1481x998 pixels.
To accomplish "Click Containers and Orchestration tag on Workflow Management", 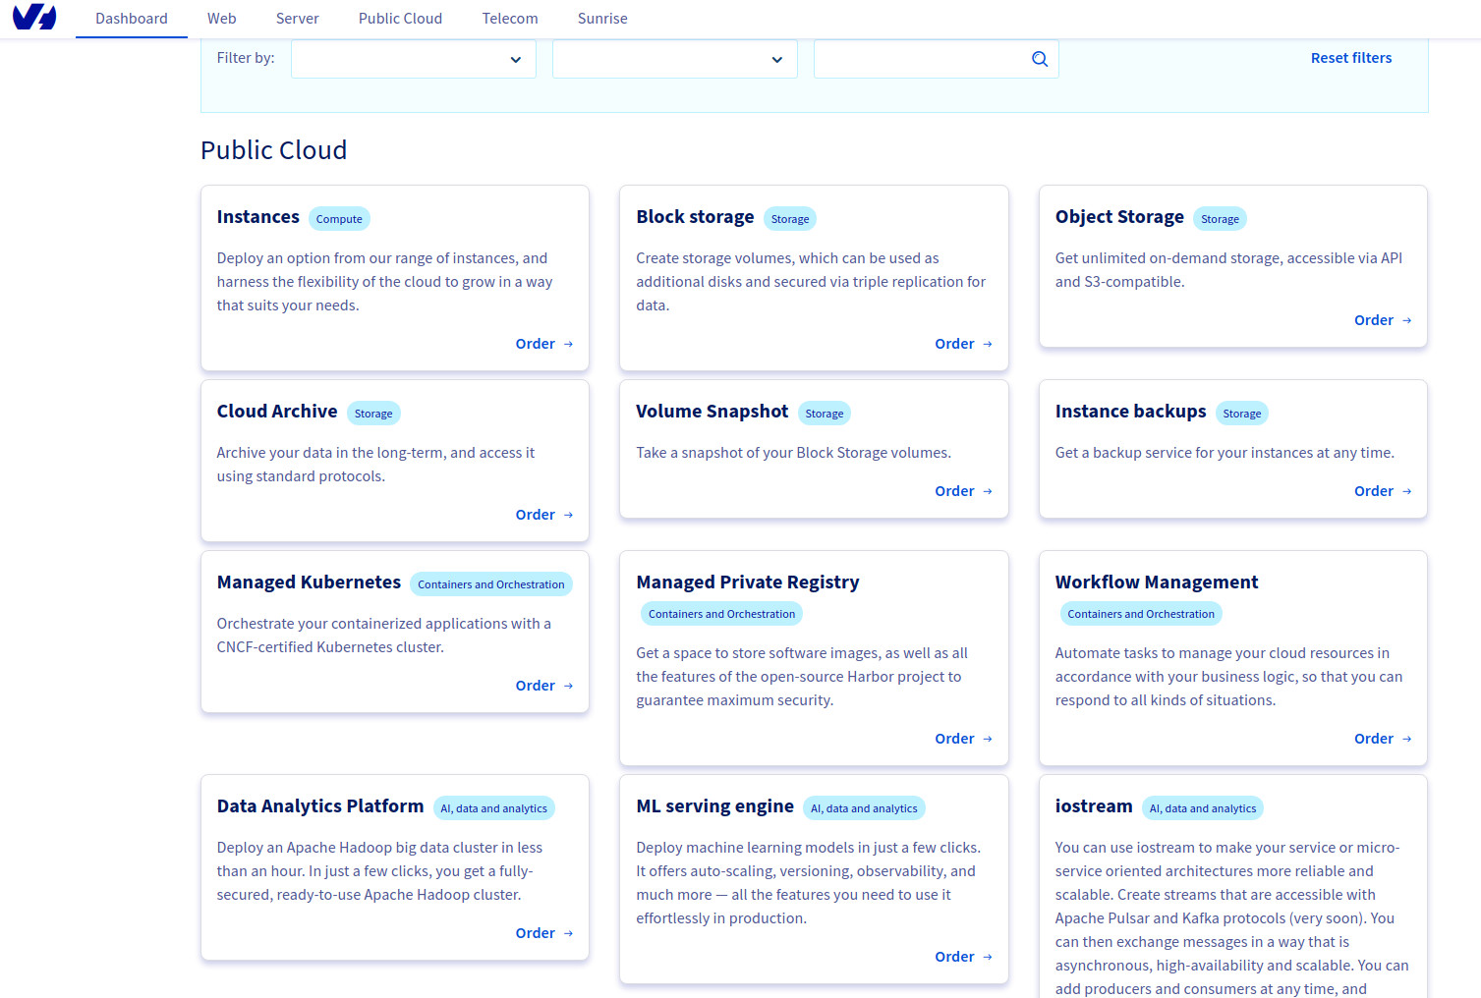I will pos(1141,614).
